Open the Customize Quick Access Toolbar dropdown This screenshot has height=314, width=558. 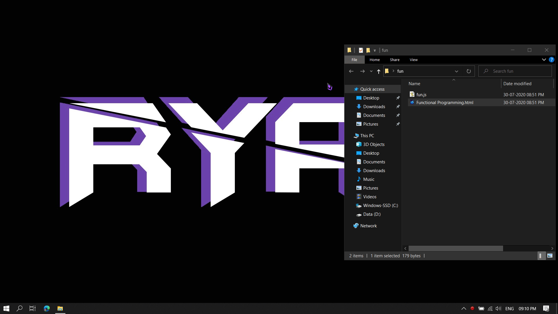click(375, 51)
